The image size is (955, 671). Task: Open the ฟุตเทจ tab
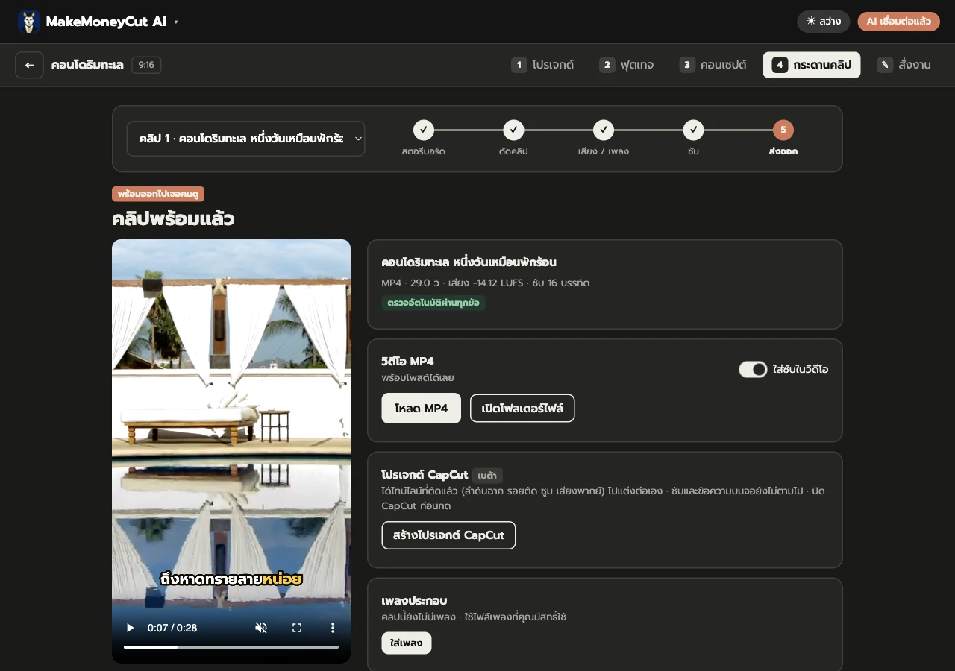click(x=627, y=65)
